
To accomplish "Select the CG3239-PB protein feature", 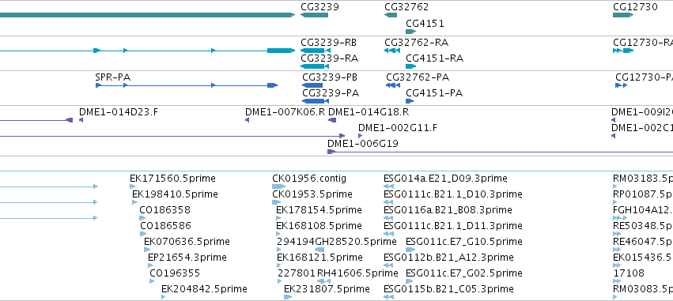I will tap(312, 85).
